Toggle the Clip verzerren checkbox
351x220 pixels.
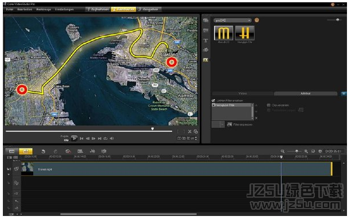coord(268,105)
